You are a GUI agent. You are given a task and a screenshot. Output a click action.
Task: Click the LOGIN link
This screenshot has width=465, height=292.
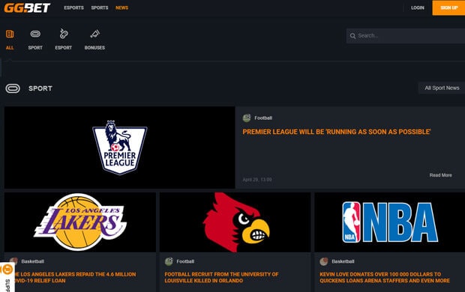(x=418, y=7)
